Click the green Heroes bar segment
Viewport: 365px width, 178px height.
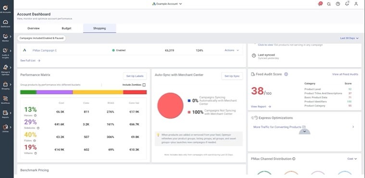(x=28, y=92)
